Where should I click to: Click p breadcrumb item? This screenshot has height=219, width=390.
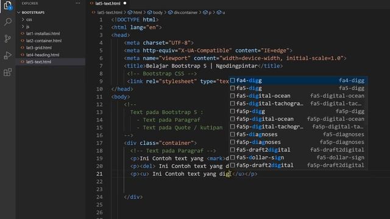210,12
